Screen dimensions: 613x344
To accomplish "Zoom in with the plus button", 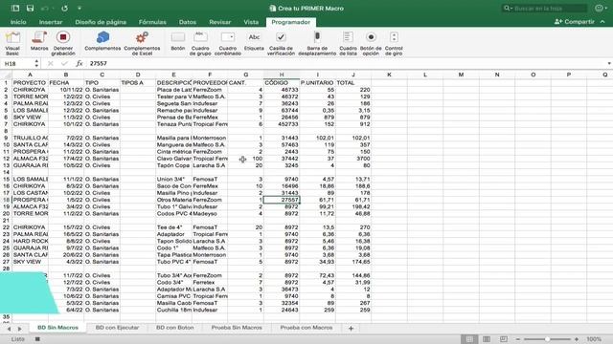I will [x=577, y=339].
